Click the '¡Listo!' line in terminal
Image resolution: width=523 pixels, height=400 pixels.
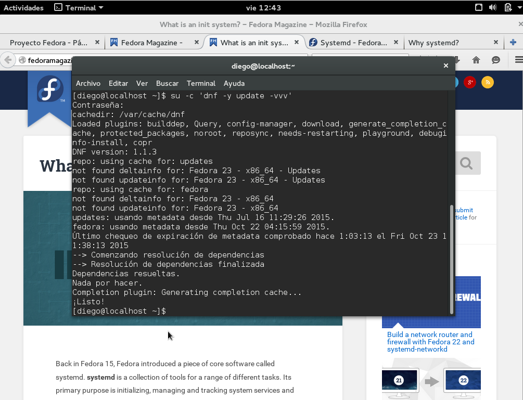[x=88, y=302]
